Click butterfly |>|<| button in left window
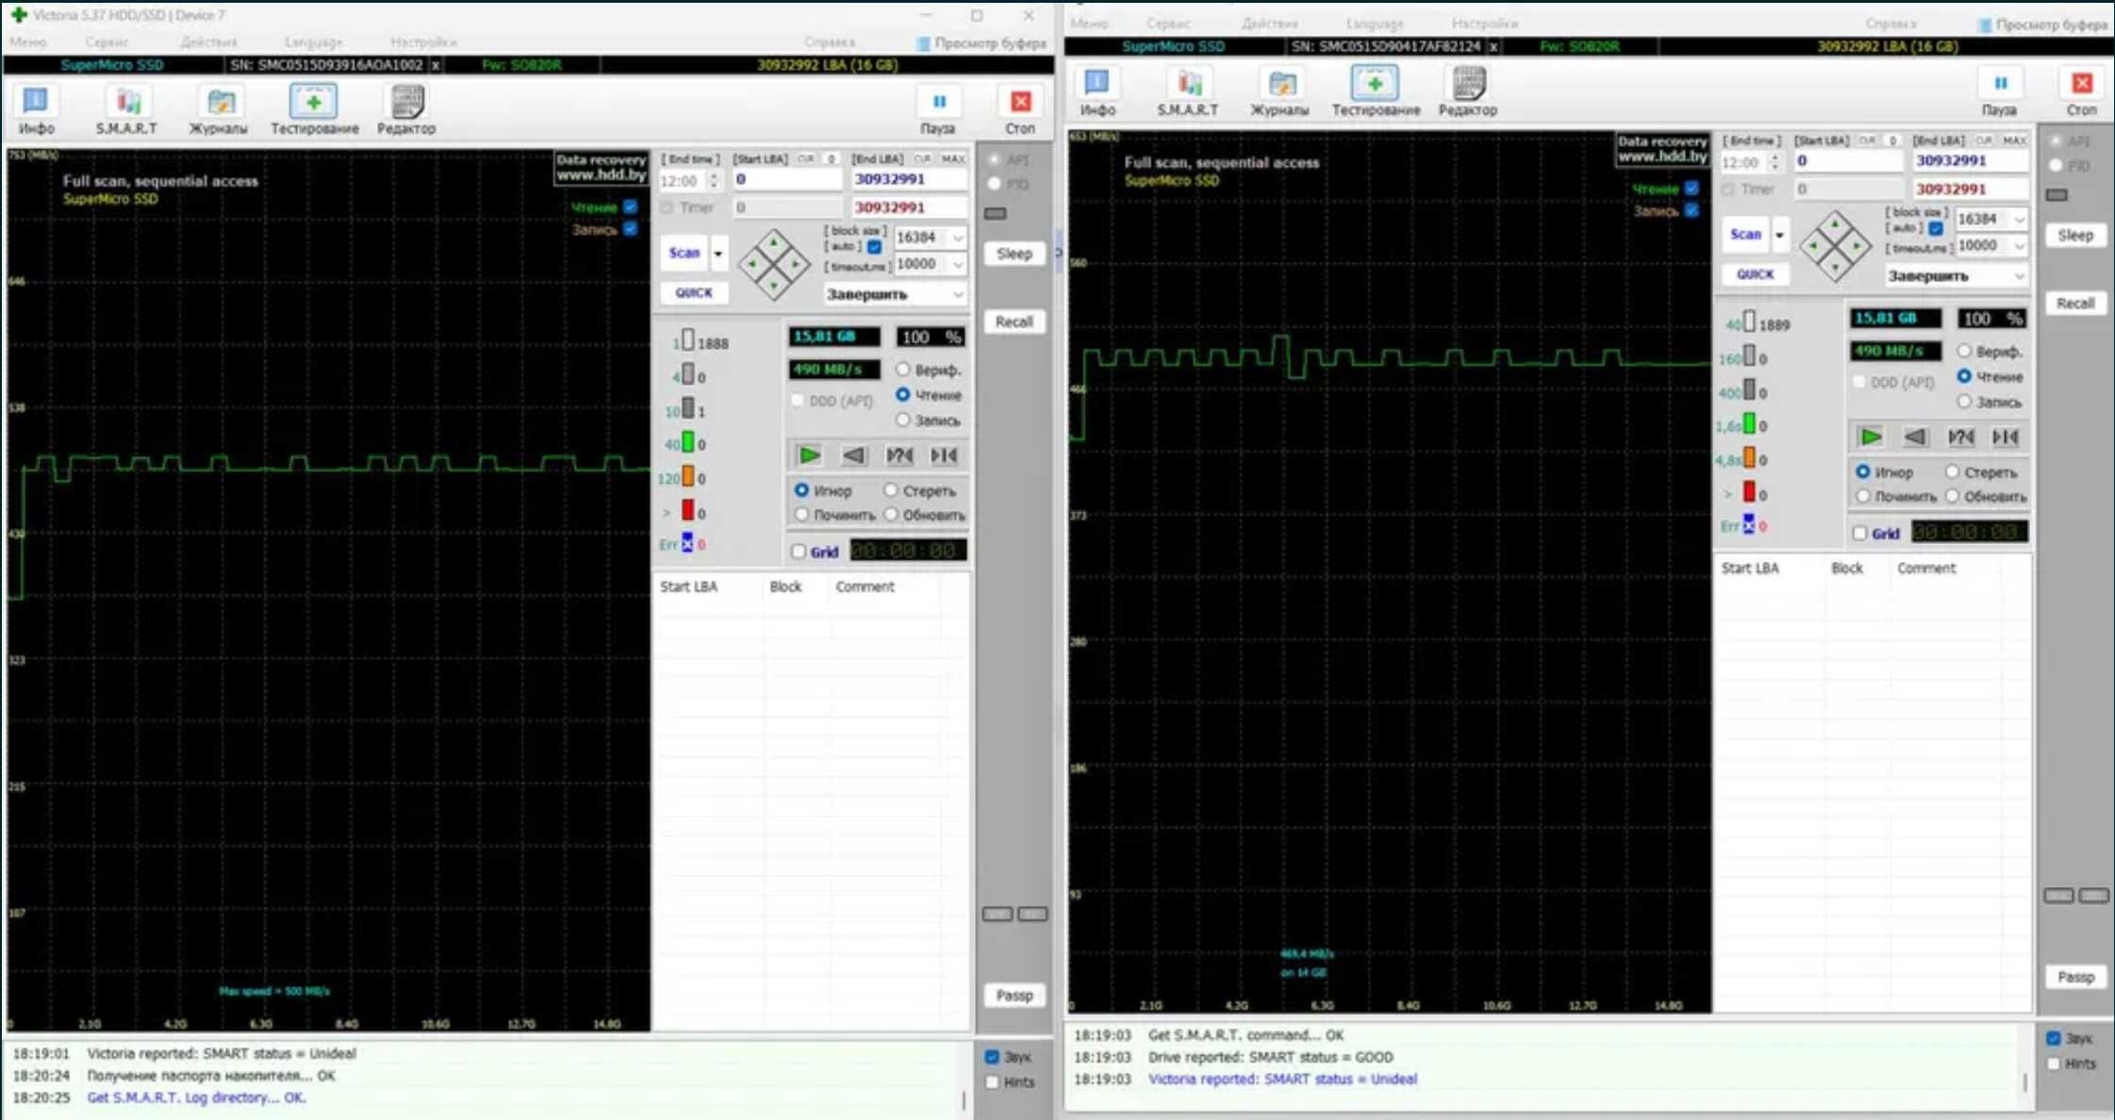The width and height of the screenshot is (2115, 1120). pos(945,455)
